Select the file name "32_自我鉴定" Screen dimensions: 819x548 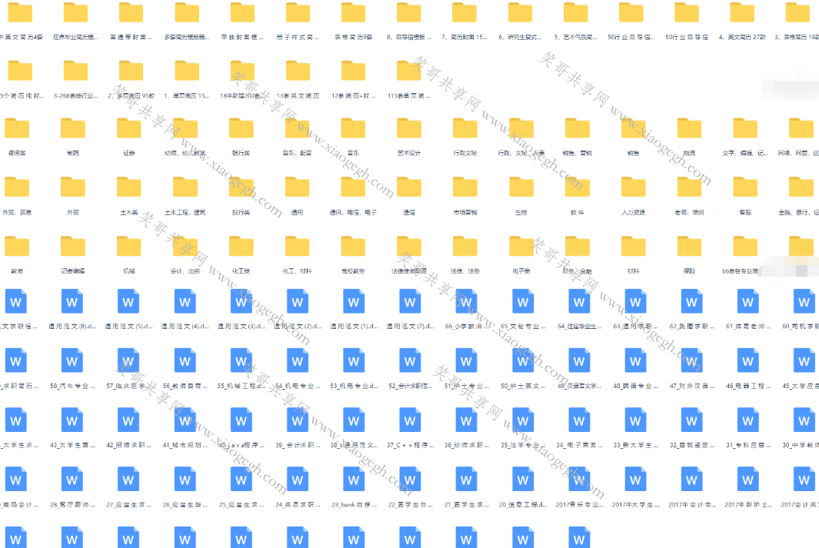pos(691,446)
